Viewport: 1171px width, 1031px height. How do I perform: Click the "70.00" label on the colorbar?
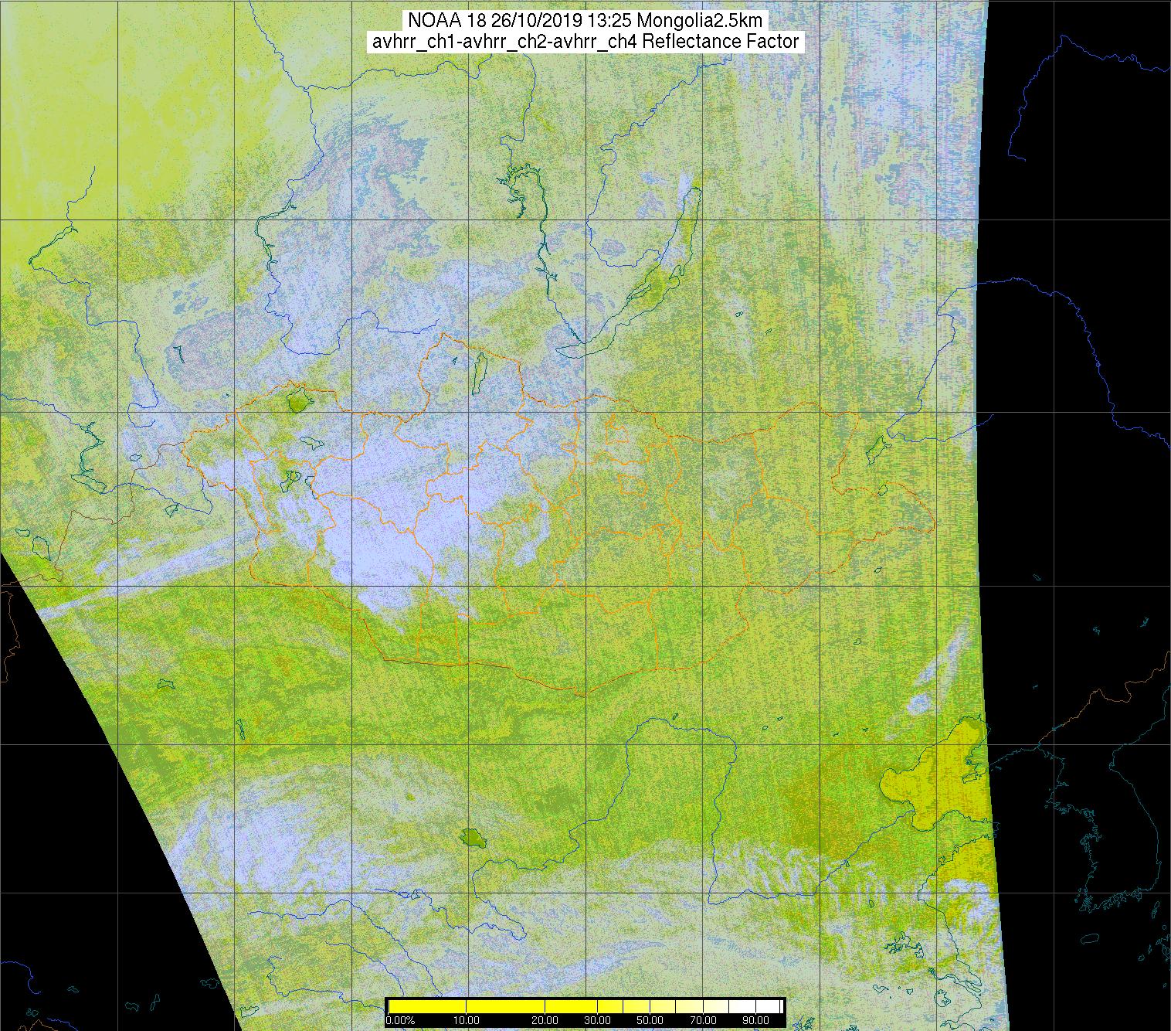703,1020
